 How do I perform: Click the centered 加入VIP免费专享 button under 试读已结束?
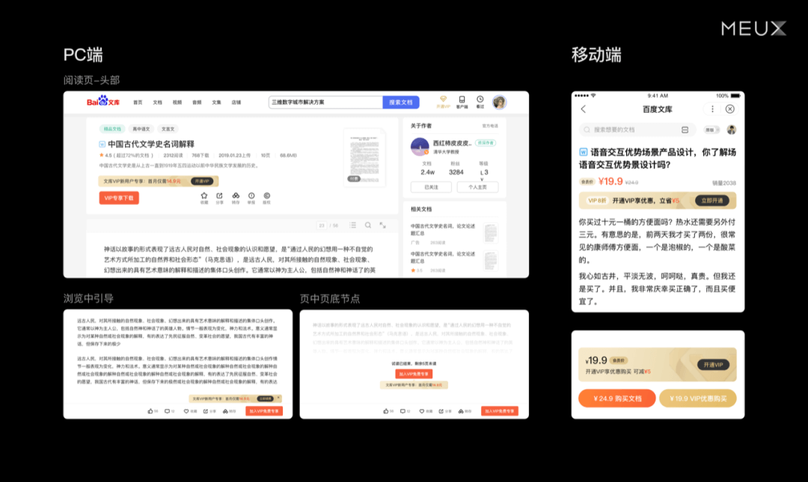pyautogui.click(x=414, y=374)
